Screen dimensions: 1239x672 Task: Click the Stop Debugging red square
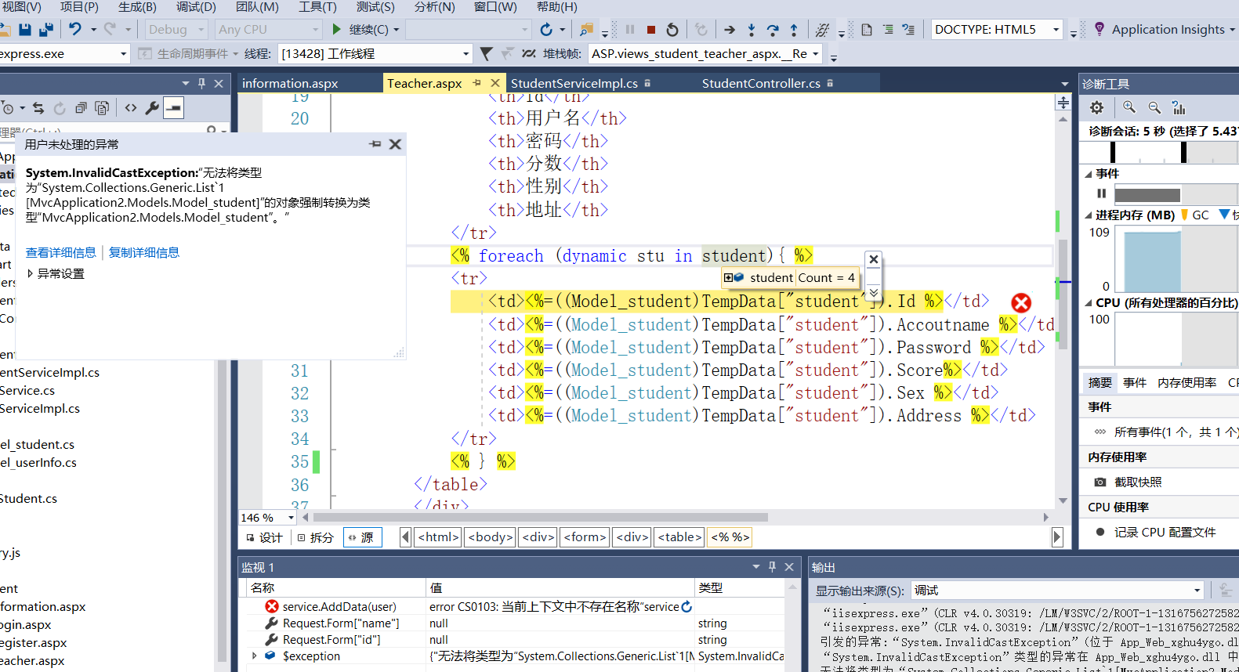tap(651, 30)
